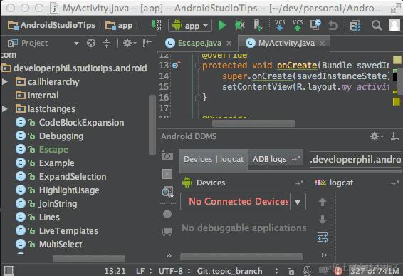403x276 pixels.
Task: Start debugging with the green bug icon
Action: click(239, 25)
